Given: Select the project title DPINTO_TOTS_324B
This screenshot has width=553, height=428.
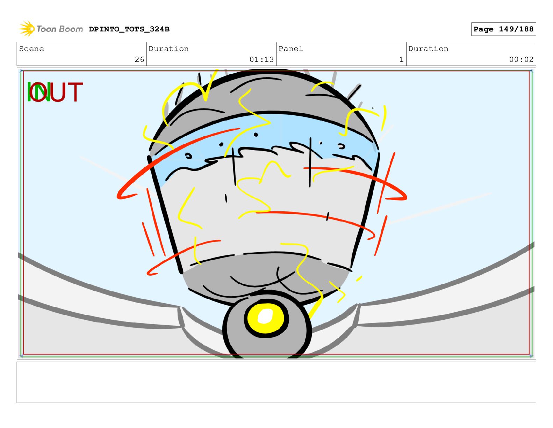Looking at the screenshot, I should (129, 29).
